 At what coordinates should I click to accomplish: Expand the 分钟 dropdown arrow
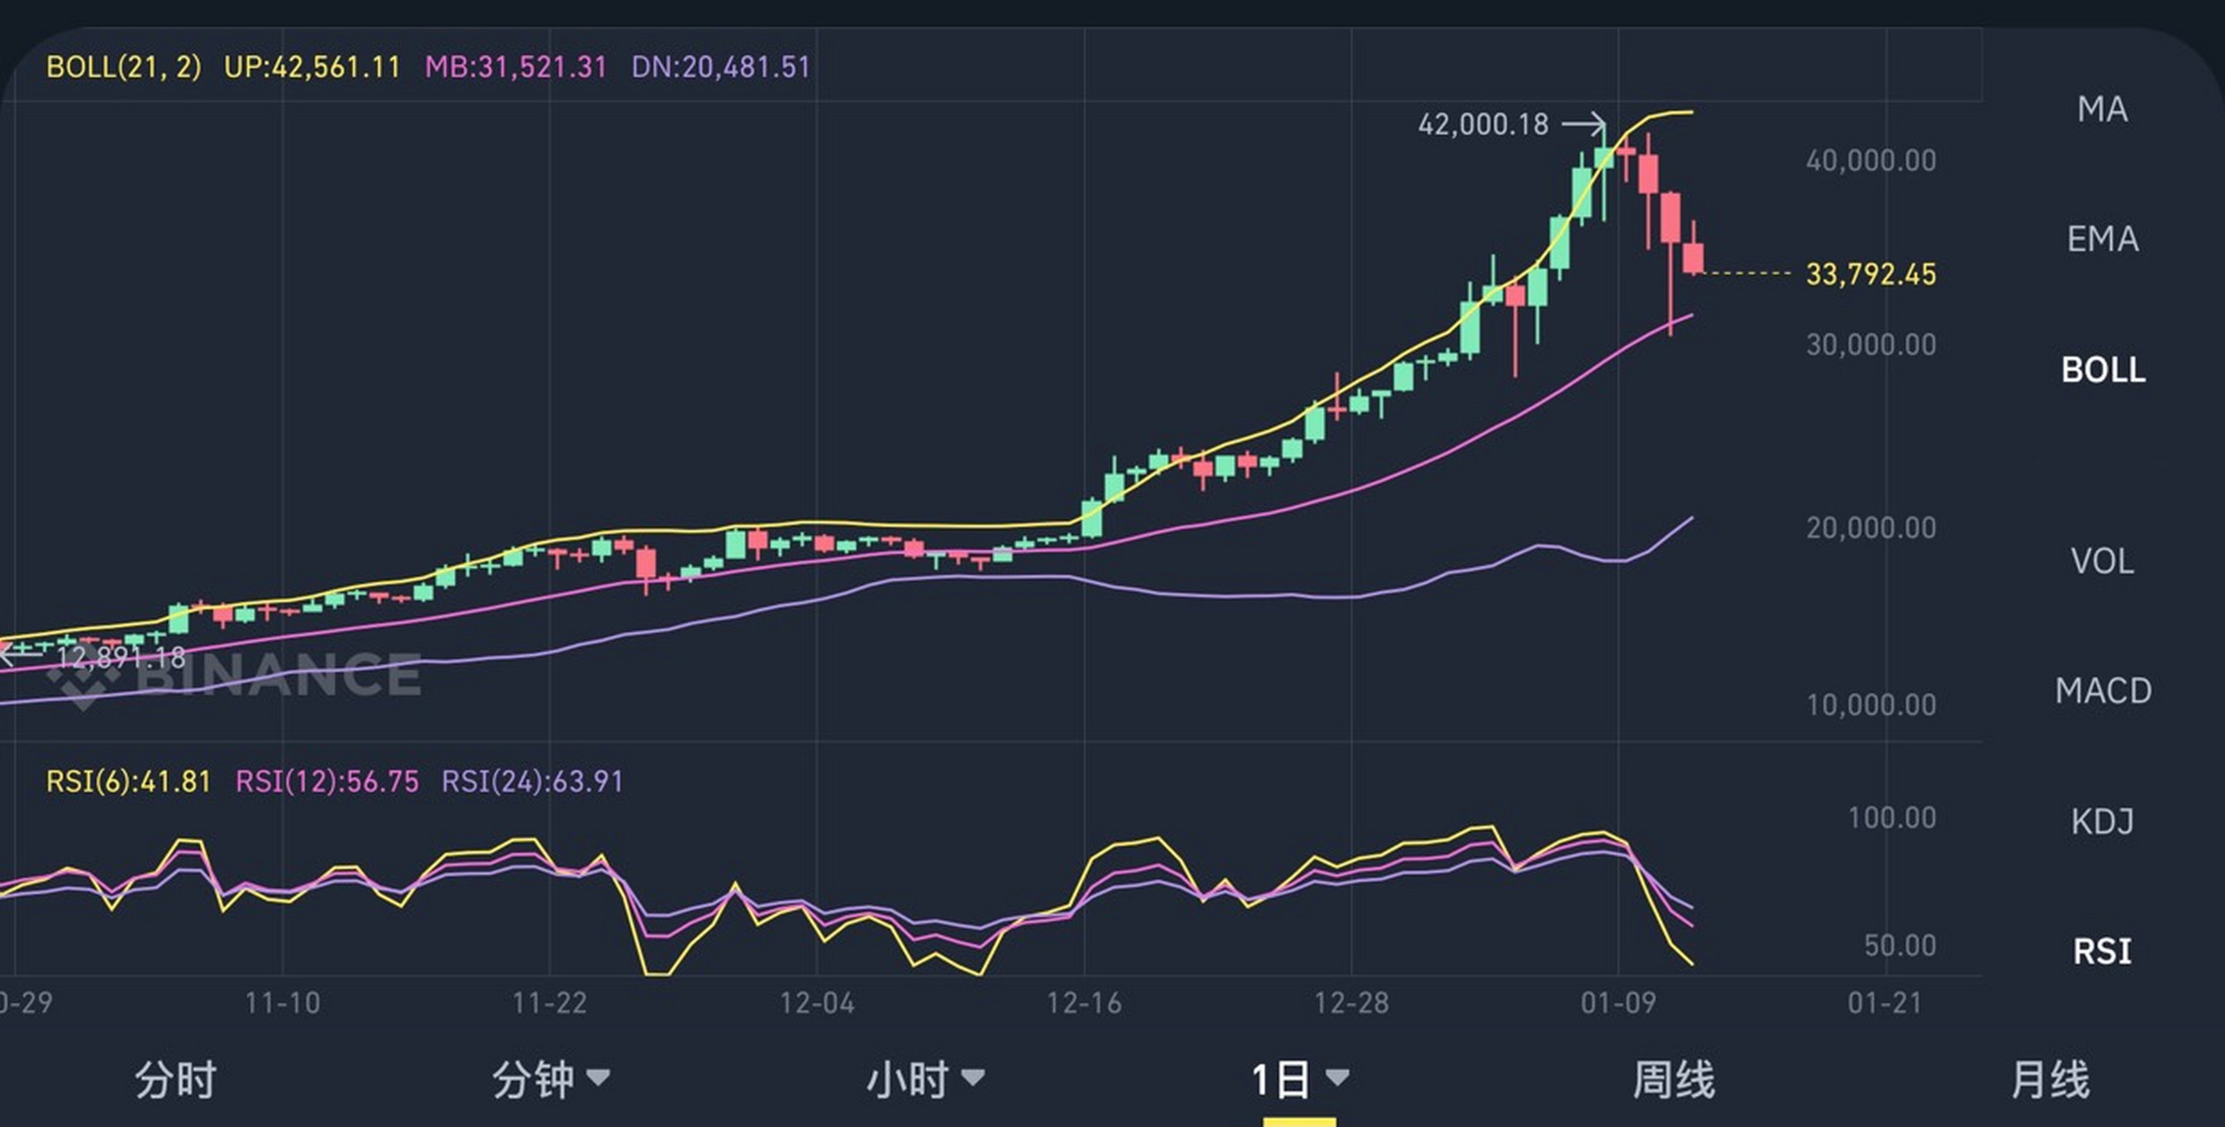[598, 1077]
